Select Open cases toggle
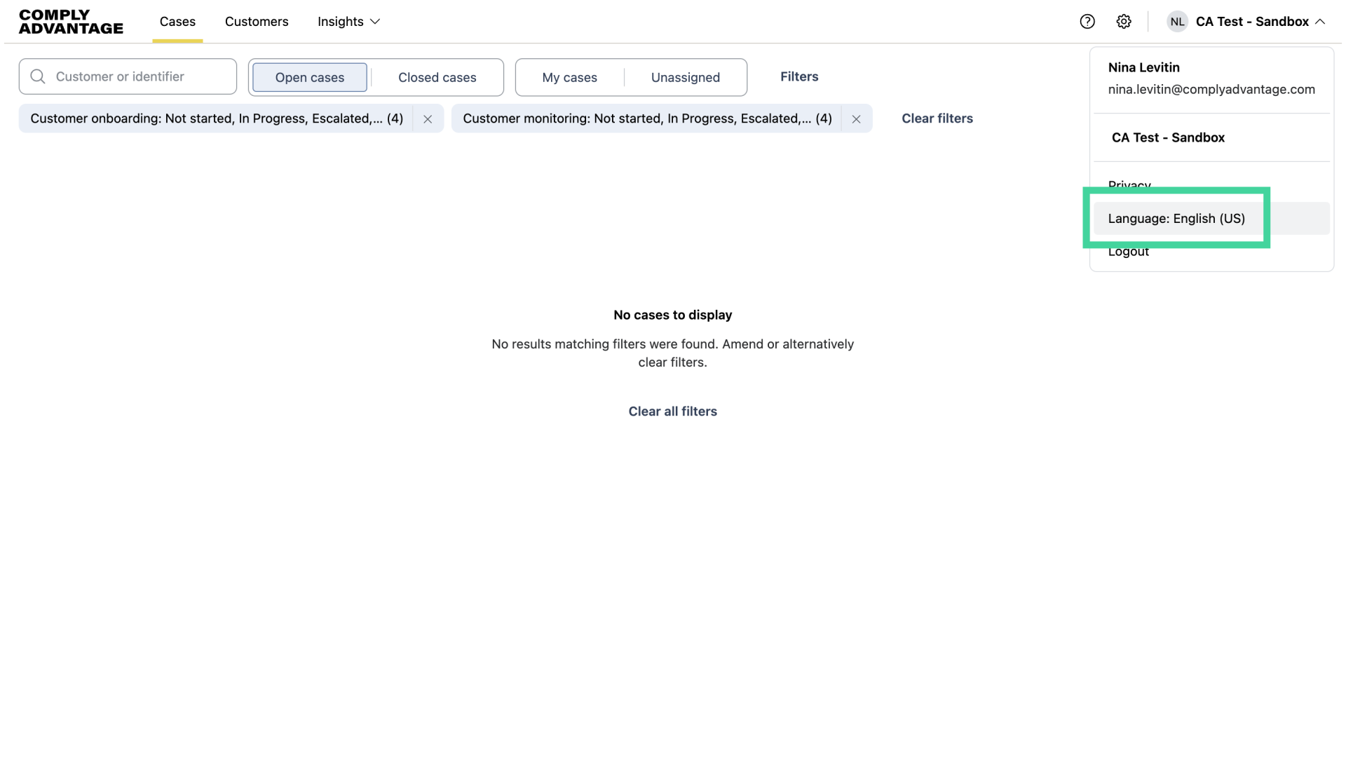This screenshot has width=1346, height=757. click(x=309, y=77)
